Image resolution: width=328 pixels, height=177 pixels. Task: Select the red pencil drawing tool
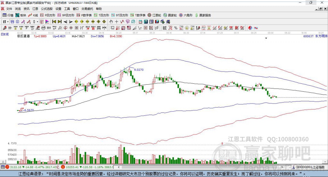(x=4, y=28)
